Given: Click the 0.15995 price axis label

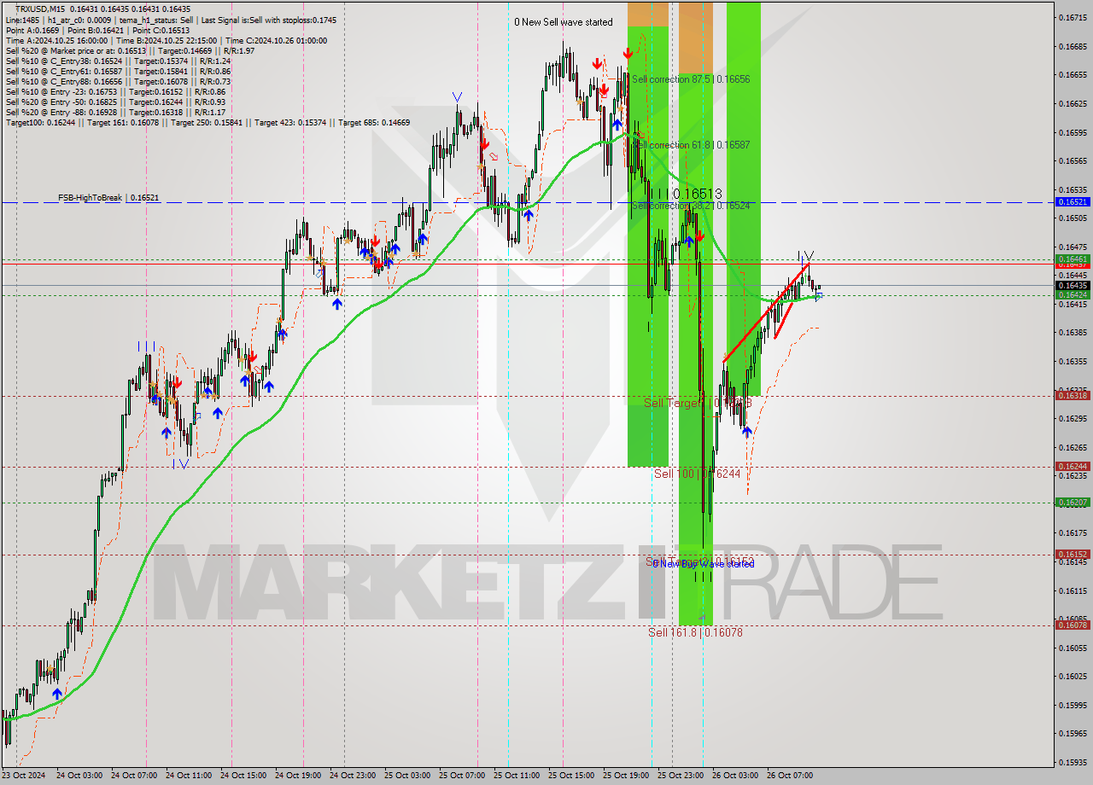Looking at the screenshot, I should click(1073, 705).
